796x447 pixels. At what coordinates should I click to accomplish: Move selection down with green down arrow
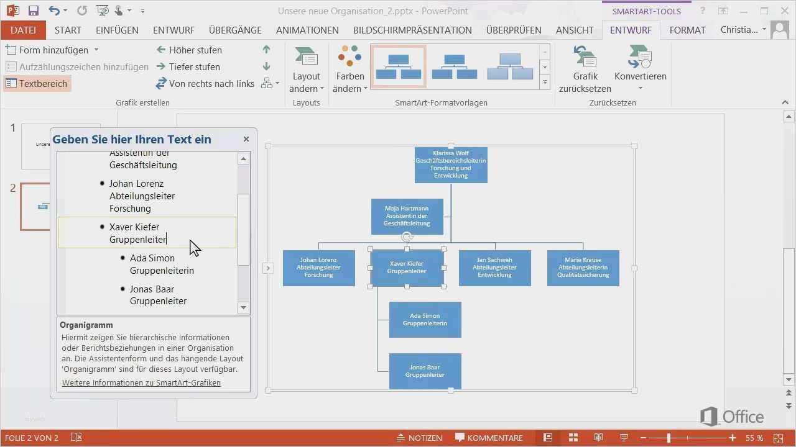pyautogui.click(x=267, y=66)
